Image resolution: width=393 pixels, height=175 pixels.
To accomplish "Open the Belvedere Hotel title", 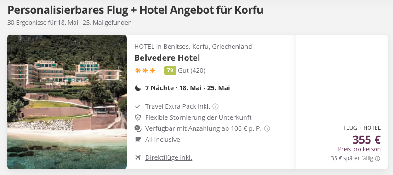I will pos(167,58).
